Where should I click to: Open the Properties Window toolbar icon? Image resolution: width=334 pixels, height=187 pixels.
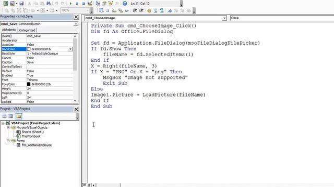104,4
